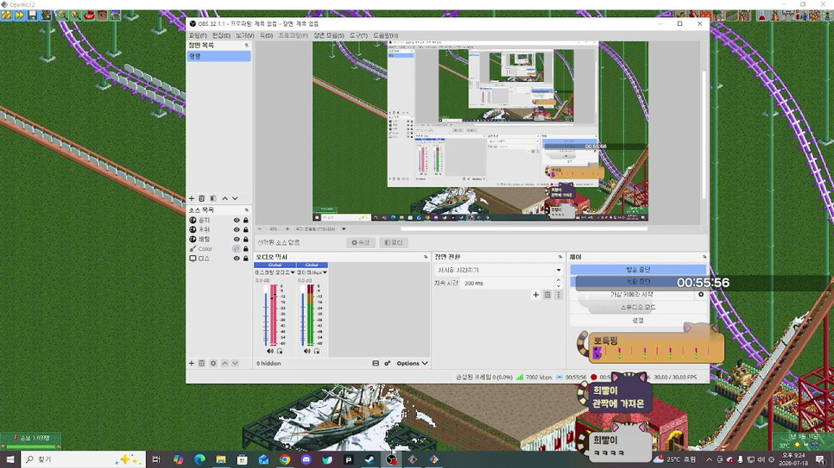Show the hidden Color source
The image size is (834, 468).
tap(237, 248)
